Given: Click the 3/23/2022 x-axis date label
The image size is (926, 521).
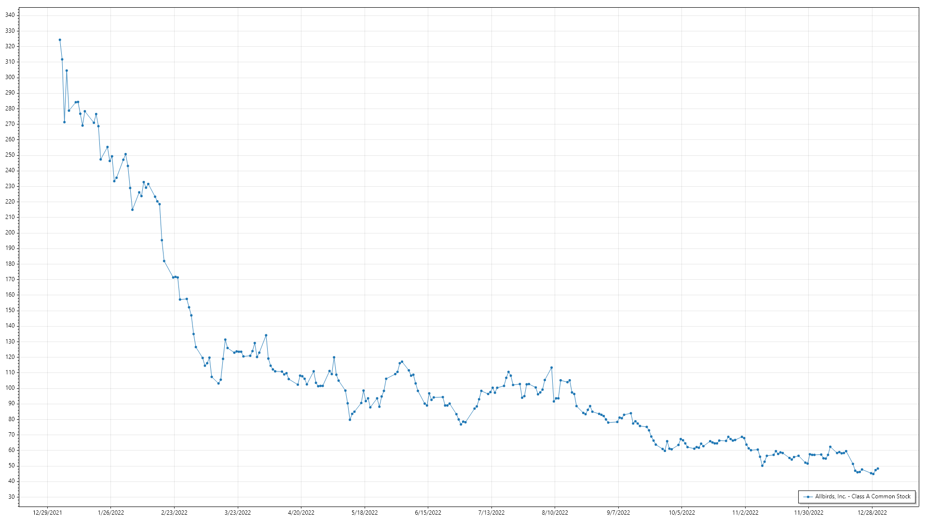Looking at the screenshot, I should pos(238,512).
